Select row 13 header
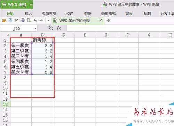 click(x=5, y=104)
